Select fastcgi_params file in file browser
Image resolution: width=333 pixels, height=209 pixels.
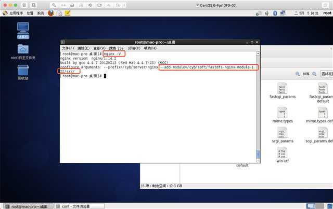283,91
